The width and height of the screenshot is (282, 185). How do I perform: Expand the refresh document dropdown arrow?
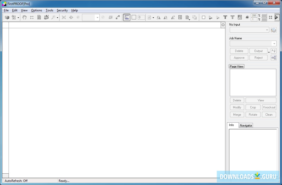pos(18,18)
